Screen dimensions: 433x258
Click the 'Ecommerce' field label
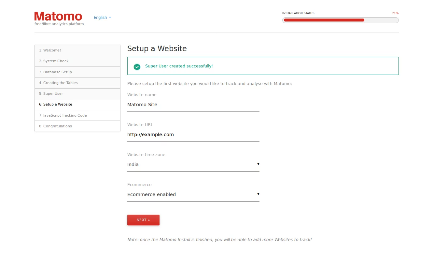139,185
